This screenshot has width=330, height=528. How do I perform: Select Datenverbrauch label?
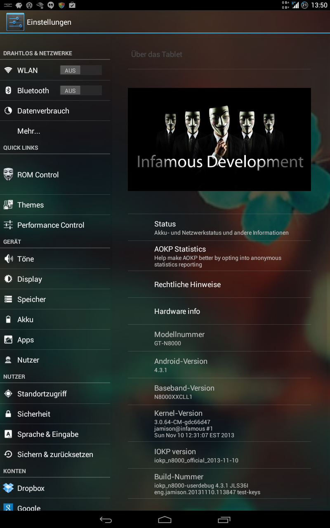[43, 111]
